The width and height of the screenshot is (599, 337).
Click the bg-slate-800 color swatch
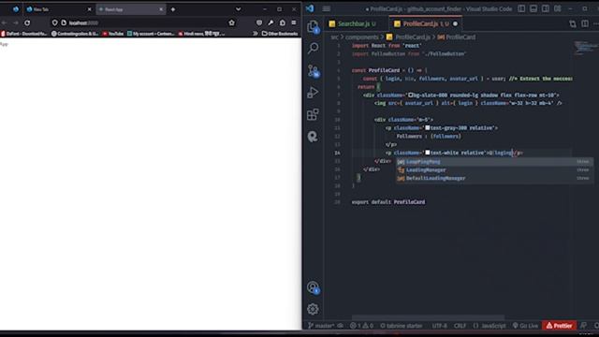pyautogui.click(x=411, y=95)
